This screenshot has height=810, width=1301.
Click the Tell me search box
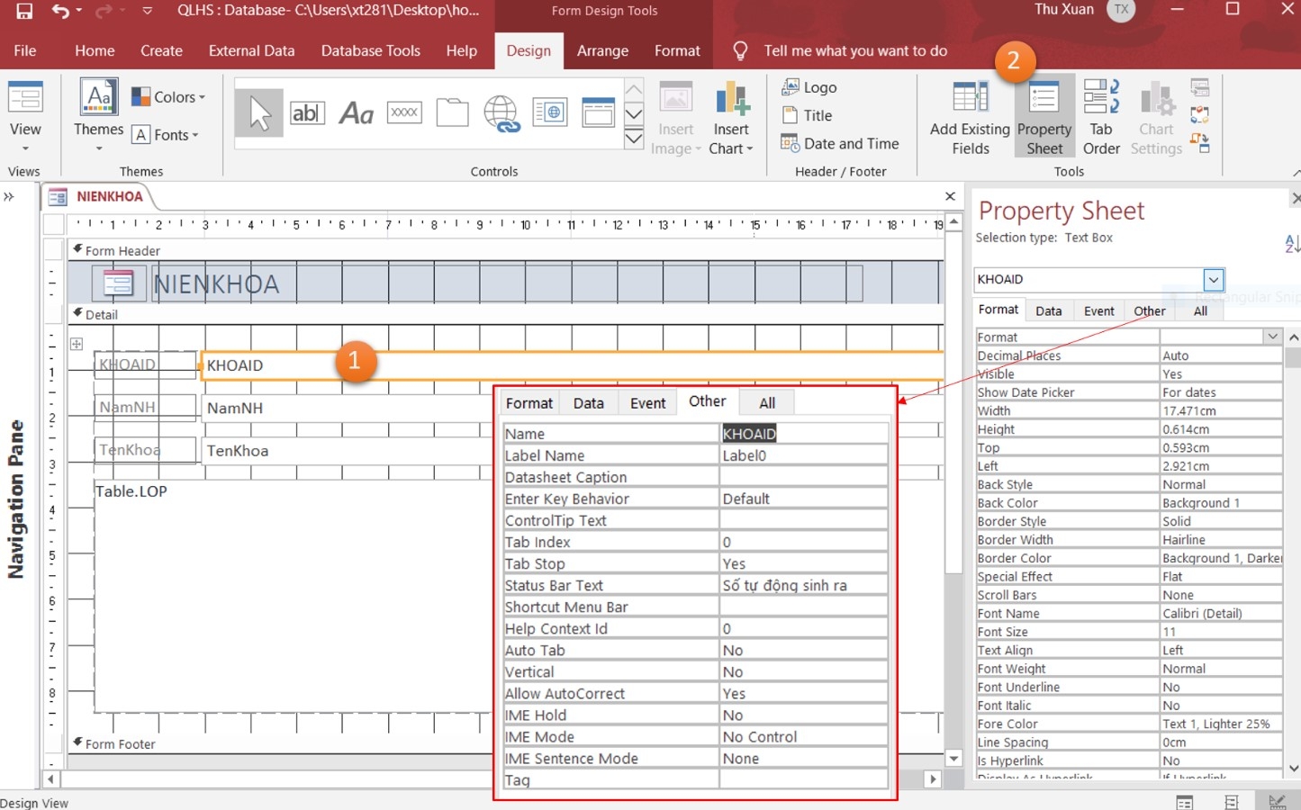click(855, 51)
